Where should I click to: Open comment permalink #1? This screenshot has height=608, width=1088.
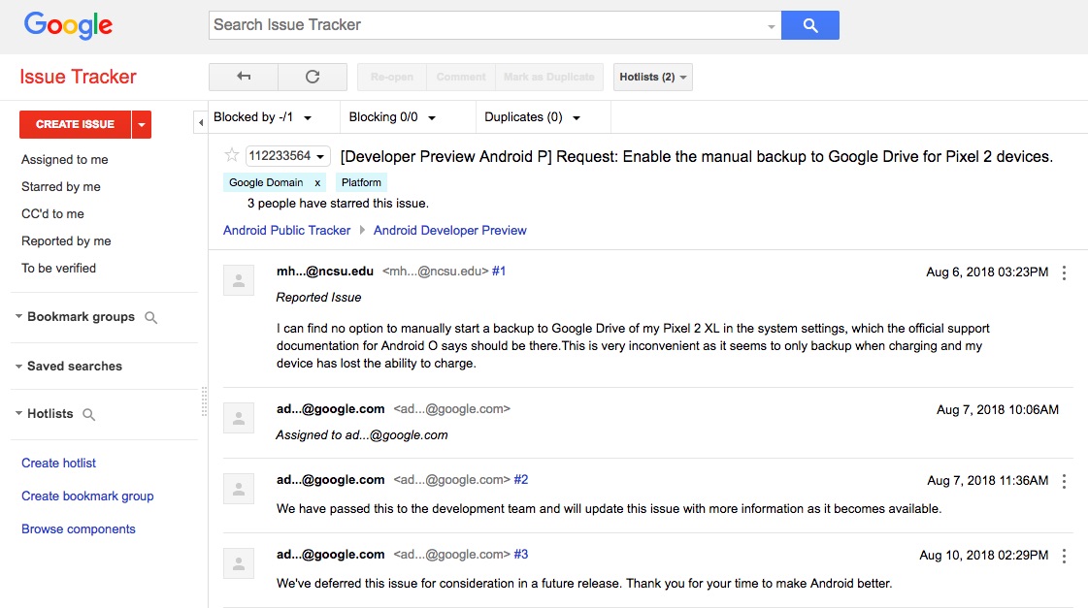499,272
